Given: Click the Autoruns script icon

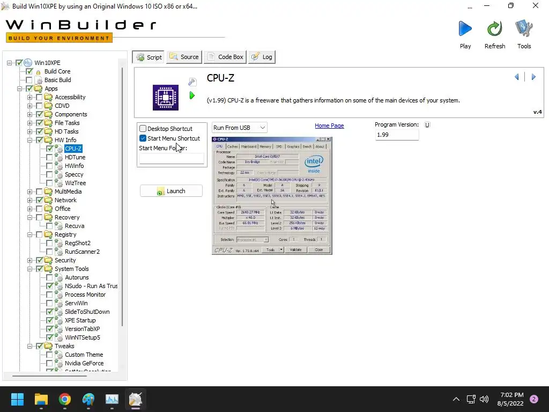Looking at the screenshot, I should tap(59, 277).
